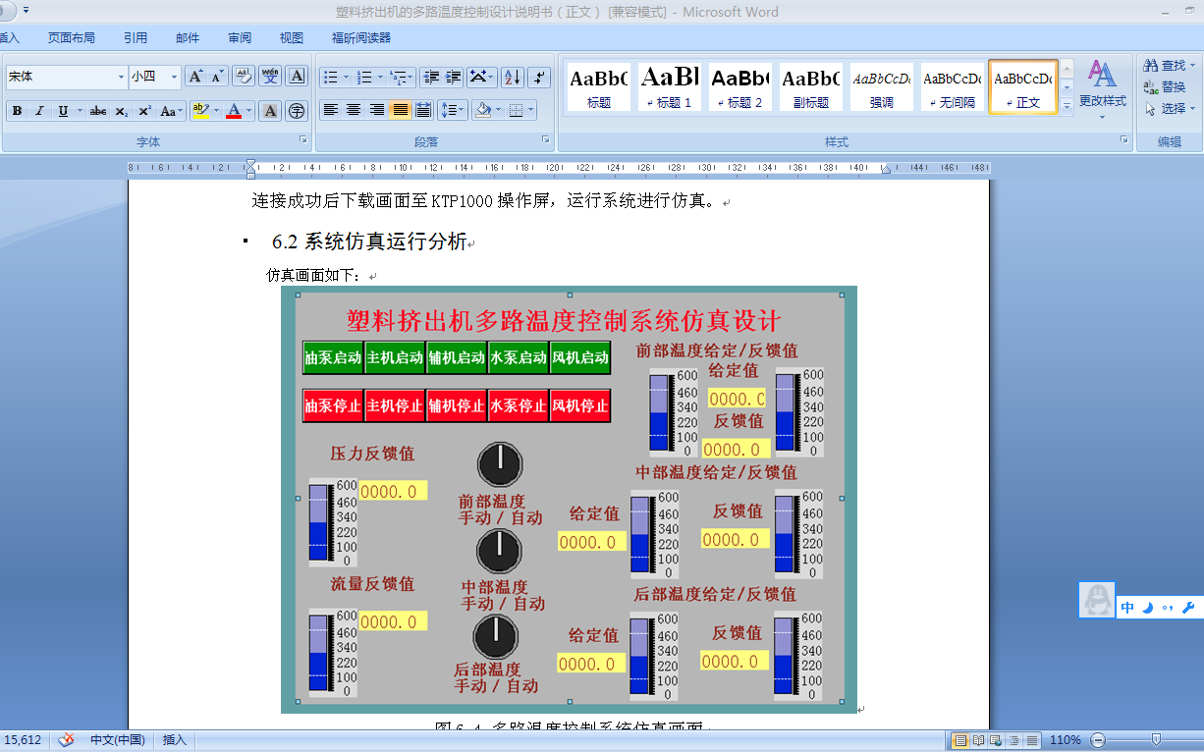Toggle the show paragraph marks icon
1204x752 pixels.
[538, 75]
